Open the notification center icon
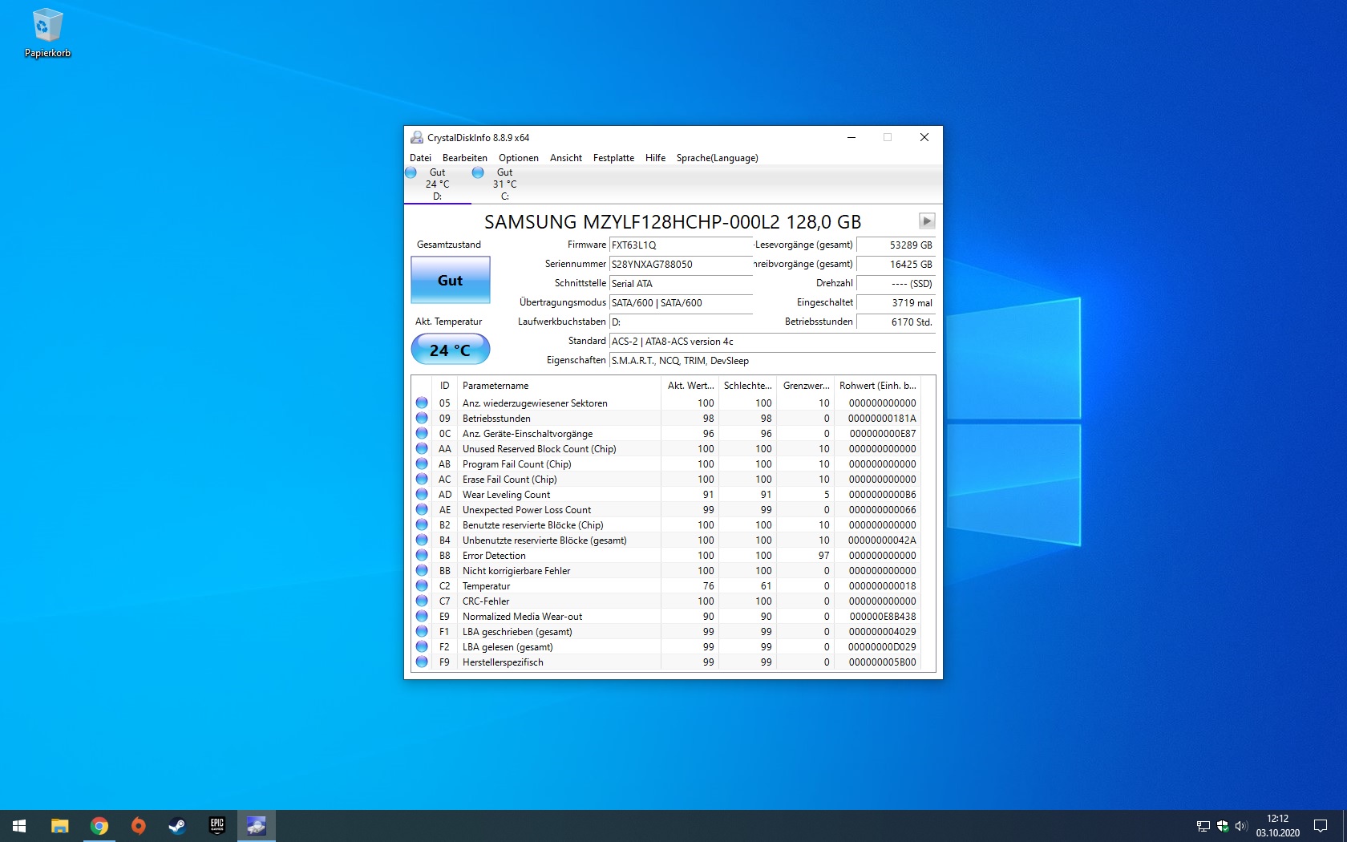Image resolution: width=1347 pixels, height=842 pixels. click(1320, 826)
